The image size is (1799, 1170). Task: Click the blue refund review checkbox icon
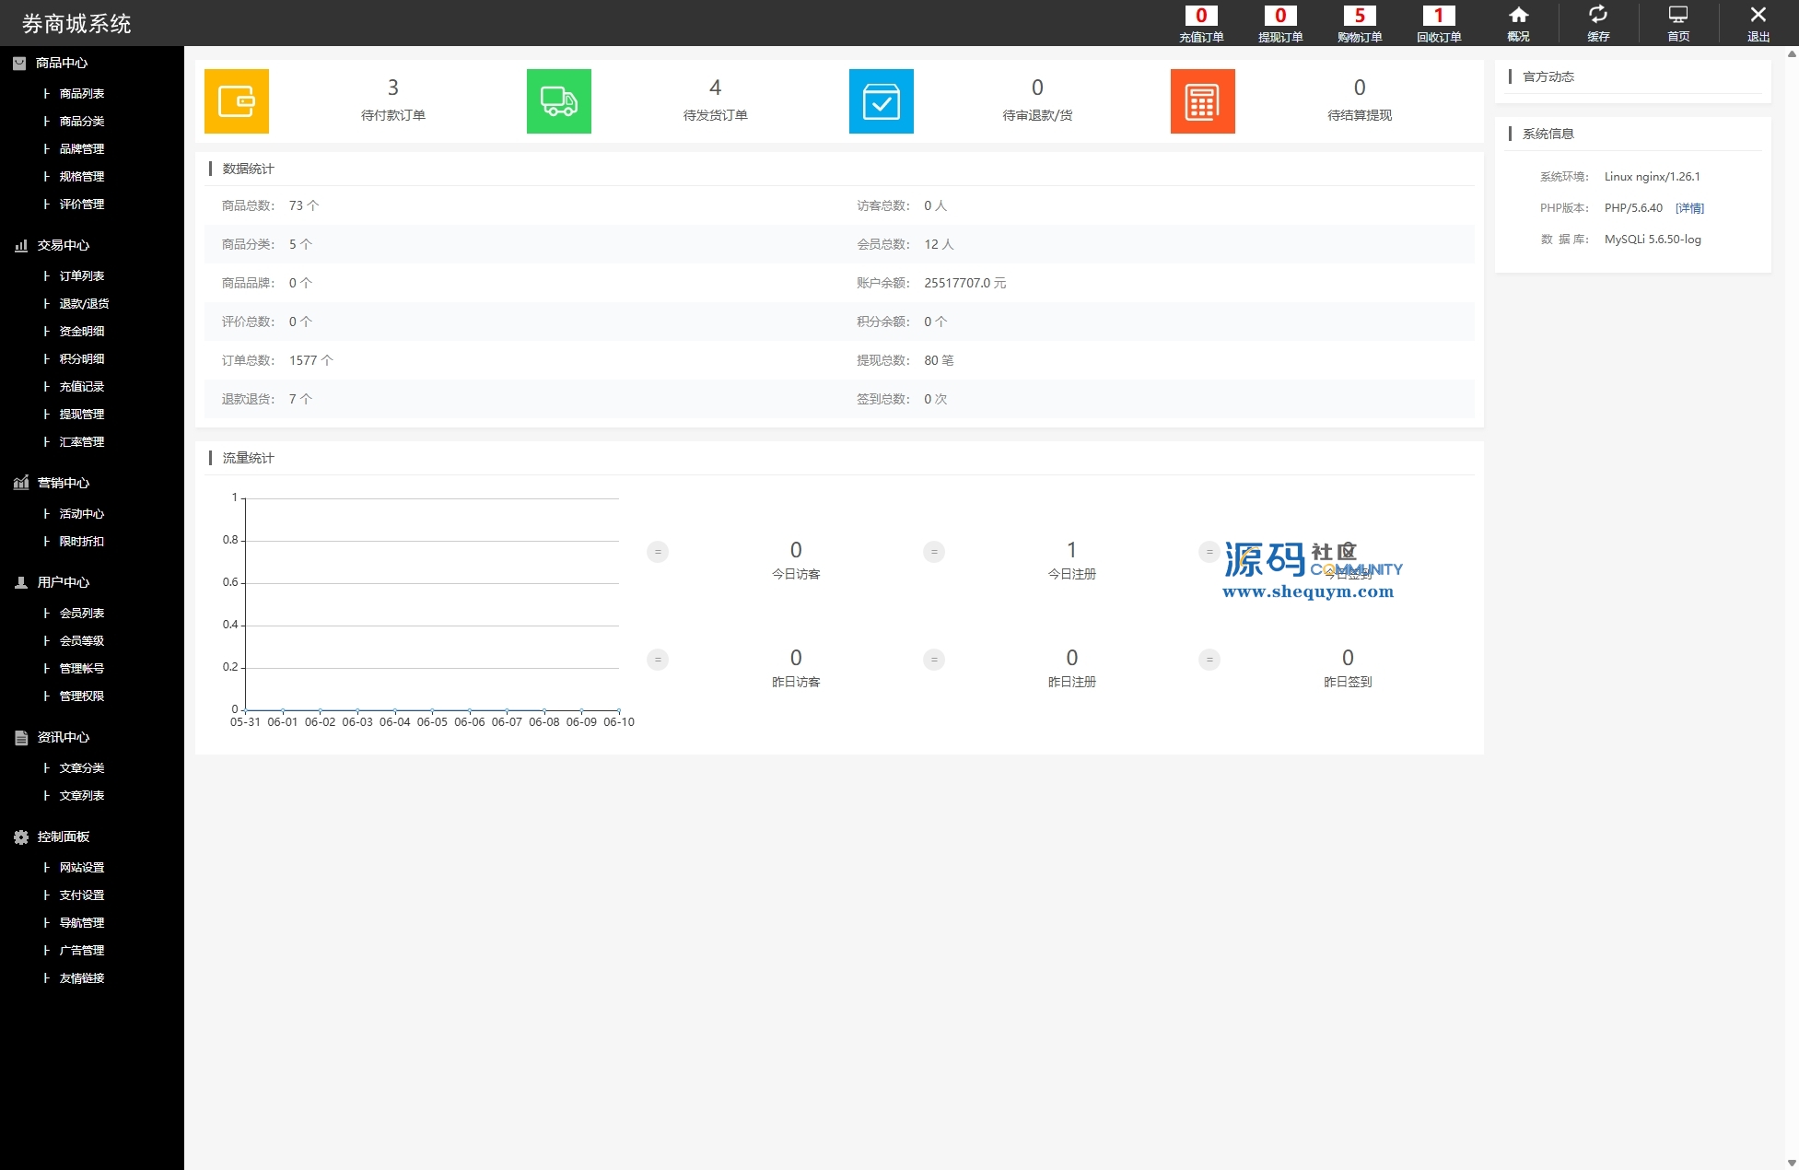(881, 101)
